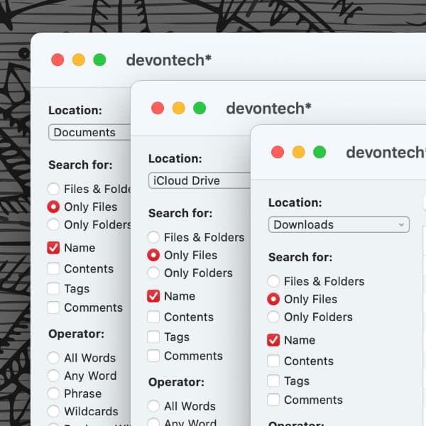The width and height of the screenshot is (426, 426).
Task: Choose All Words operator in Documents window
Action: pyautogui.click(x=53, y=358)
